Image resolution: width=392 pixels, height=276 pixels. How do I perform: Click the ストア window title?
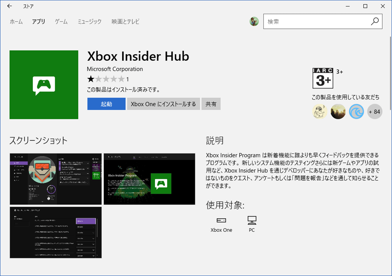tap(28, 7)
